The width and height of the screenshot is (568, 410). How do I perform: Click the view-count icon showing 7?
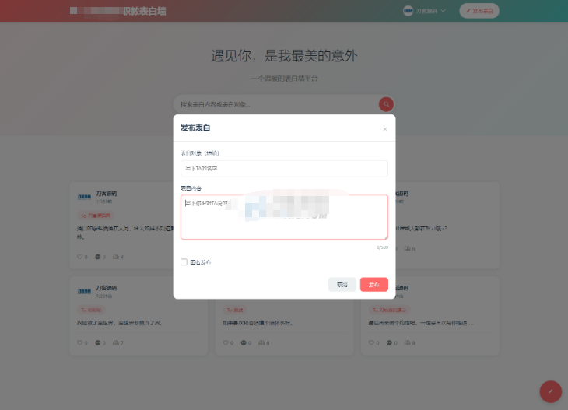point(116,342)
